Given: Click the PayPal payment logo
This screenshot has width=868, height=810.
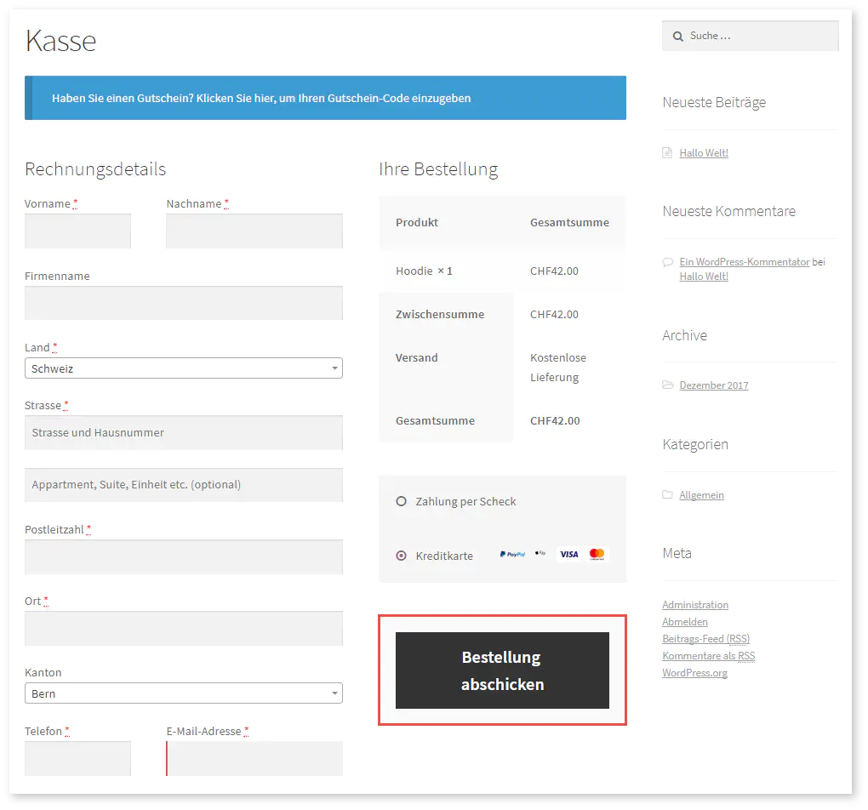Looking at the screenshot, I should coord(512,555).
